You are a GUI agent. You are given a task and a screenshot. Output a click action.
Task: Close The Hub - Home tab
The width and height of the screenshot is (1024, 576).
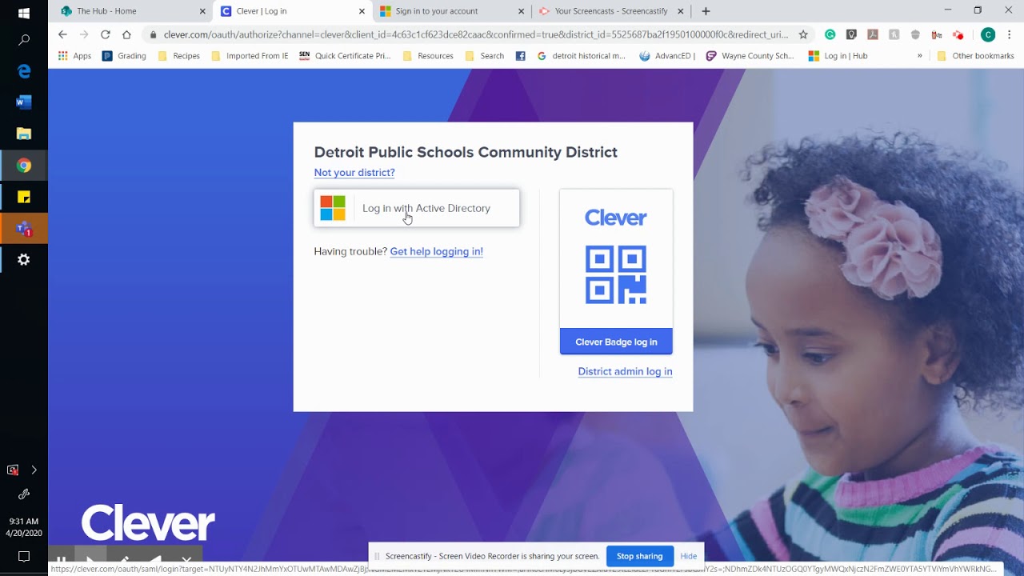202,11
